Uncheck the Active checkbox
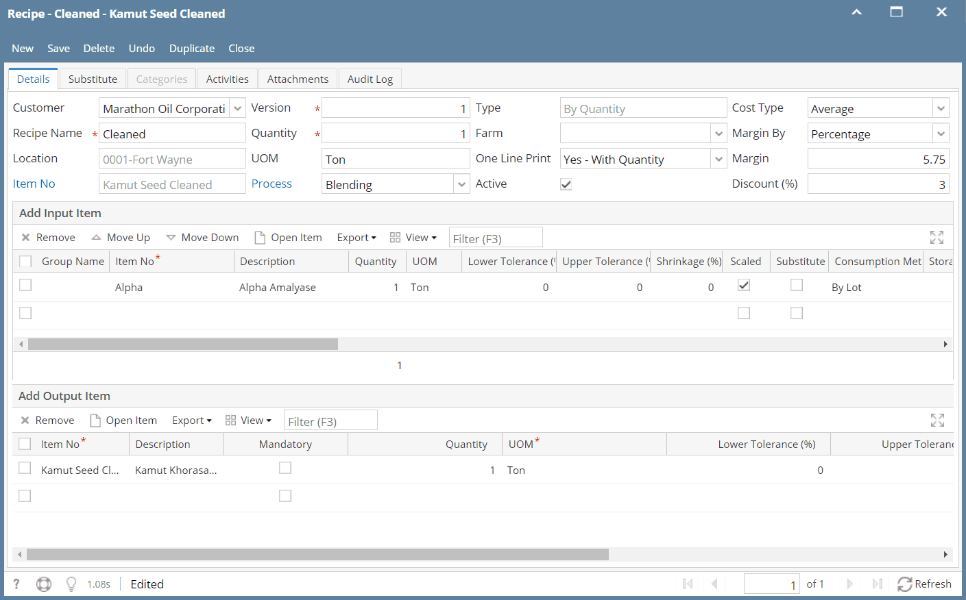The height and width of the screenshot is (600, 966). 566,184
